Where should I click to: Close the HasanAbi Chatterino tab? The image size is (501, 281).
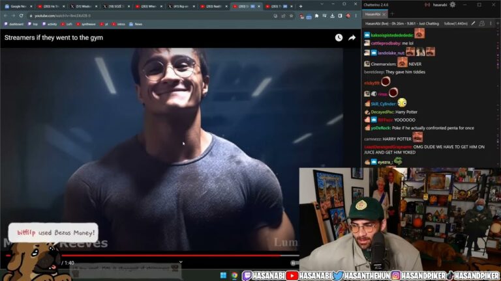384,14
